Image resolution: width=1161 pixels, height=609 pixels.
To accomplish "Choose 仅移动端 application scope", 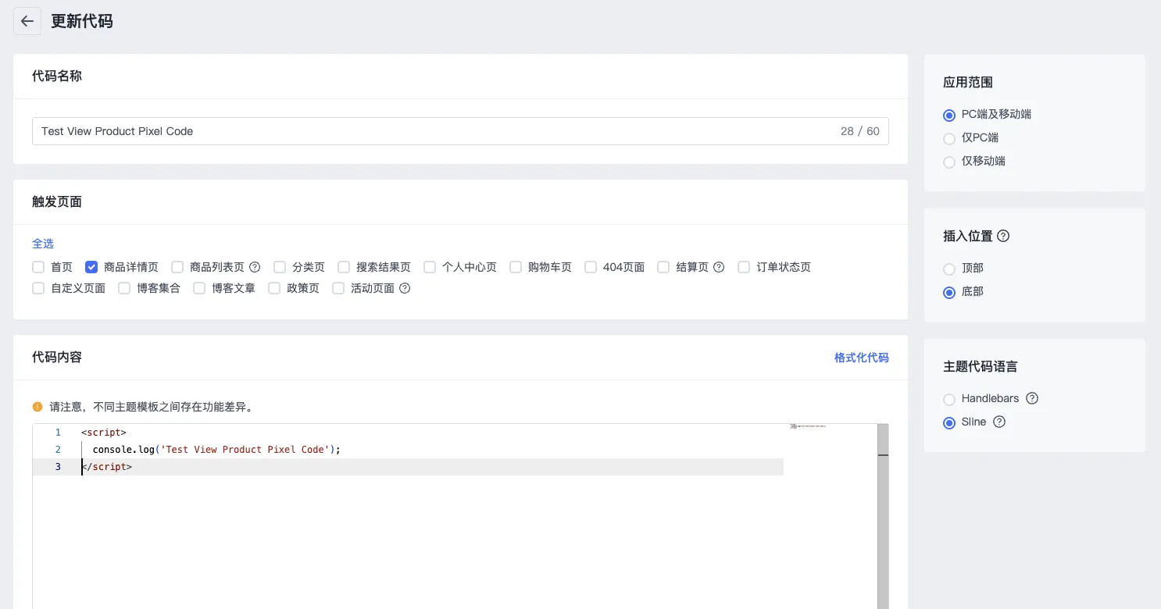I will click(949, 162).
